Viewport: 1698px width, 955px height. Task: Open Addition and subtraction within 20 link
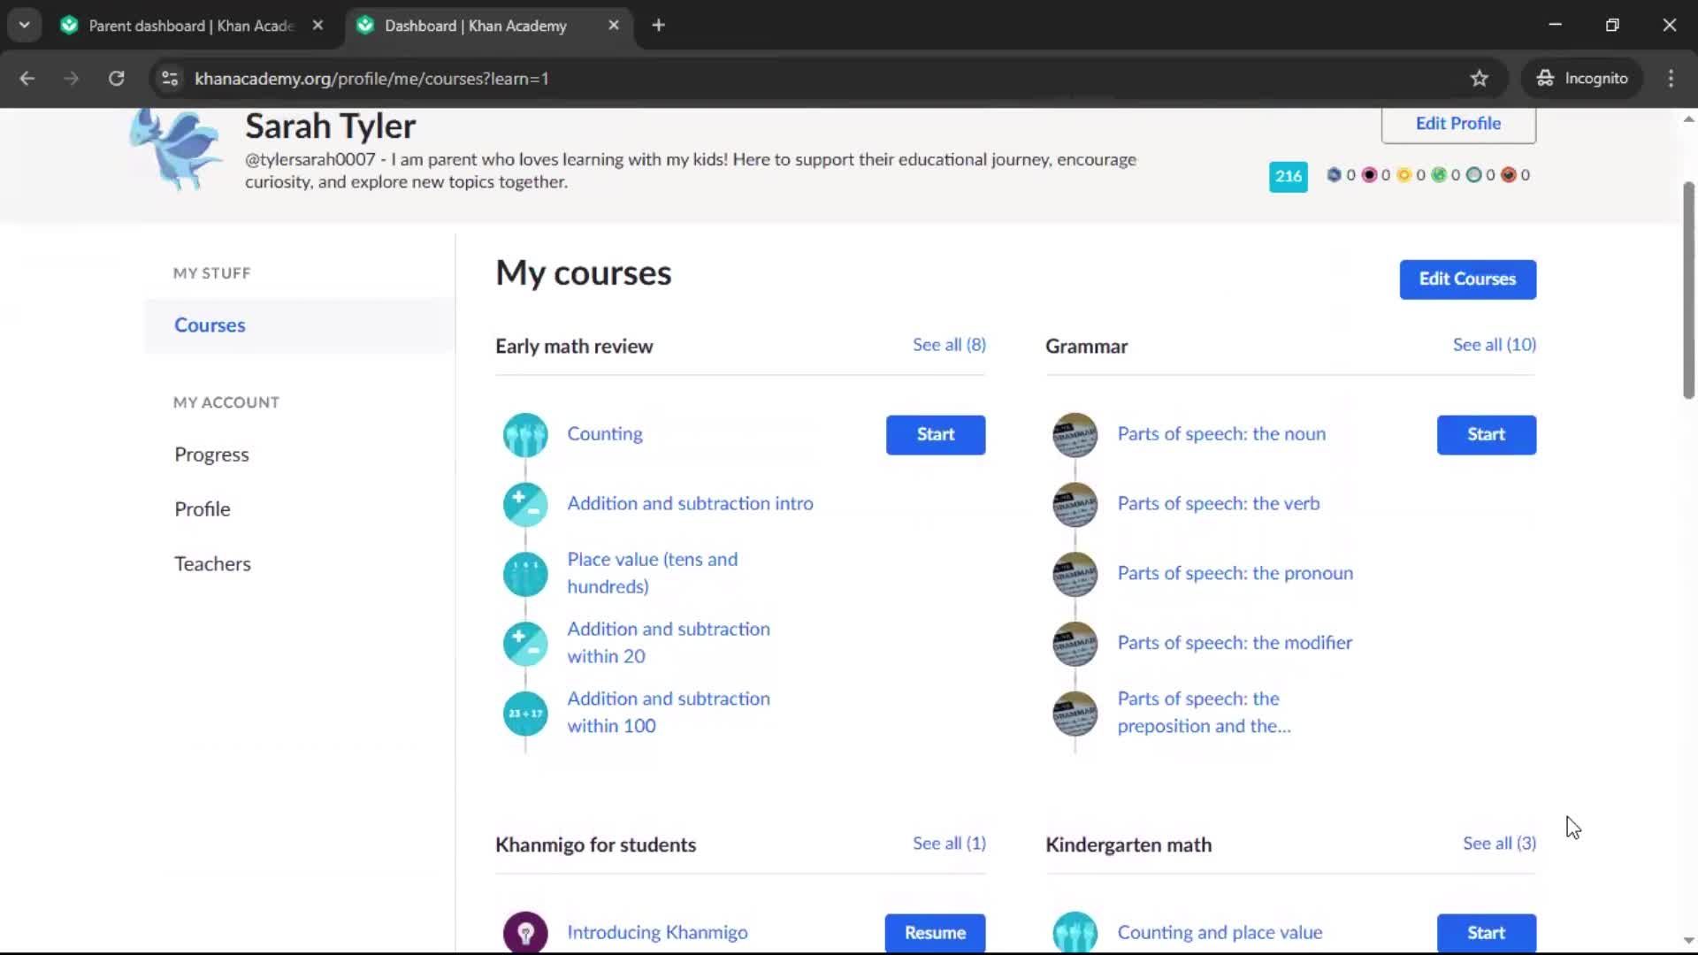point(669,643)
